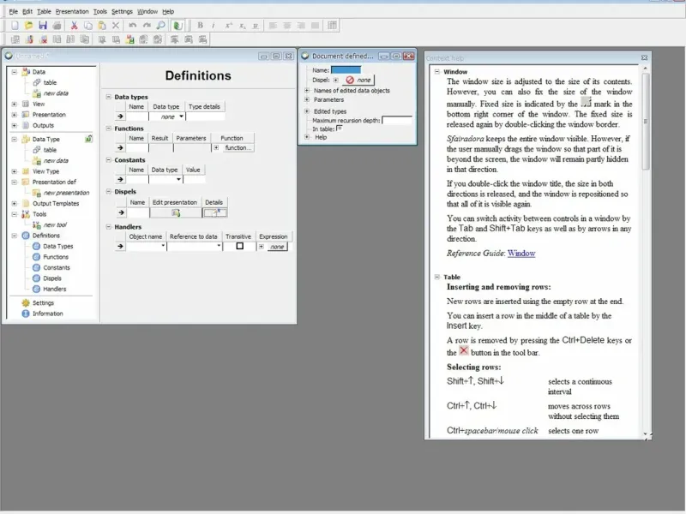Toggle Italic formatting icon
Image resolution: width=686 pixels, height=514 pixels.
214,26
